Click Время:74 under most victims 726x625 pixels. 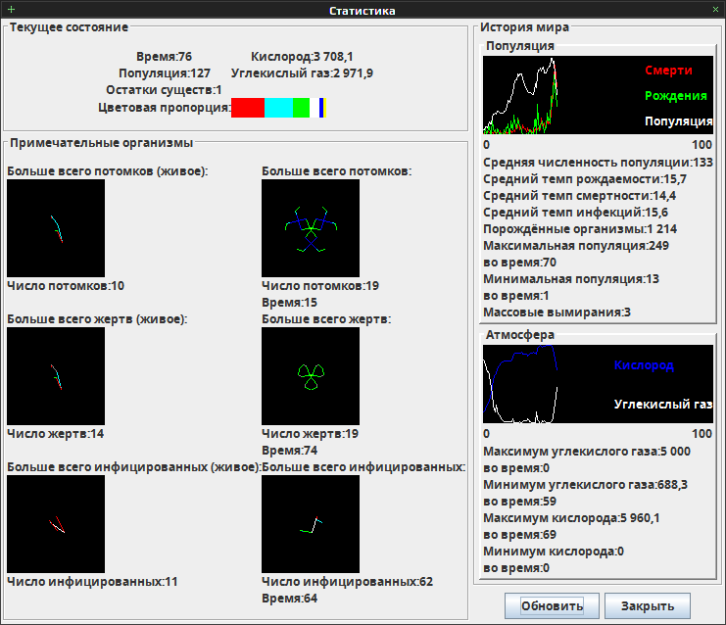(x=289, y=451)
